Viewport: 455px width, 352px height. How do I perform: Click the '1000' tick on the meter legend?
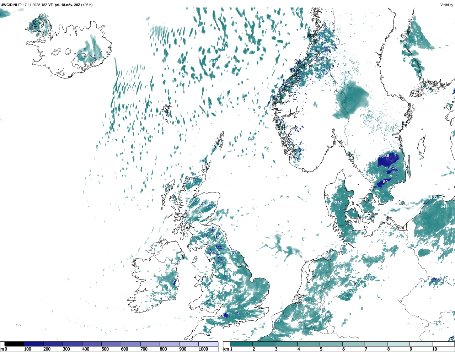[203, 349]
